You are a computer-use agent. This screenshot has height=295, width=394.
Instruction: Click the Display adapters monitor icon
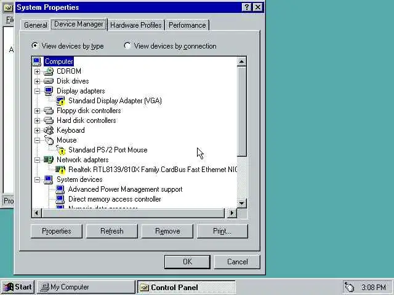click(x=49, y=91)
